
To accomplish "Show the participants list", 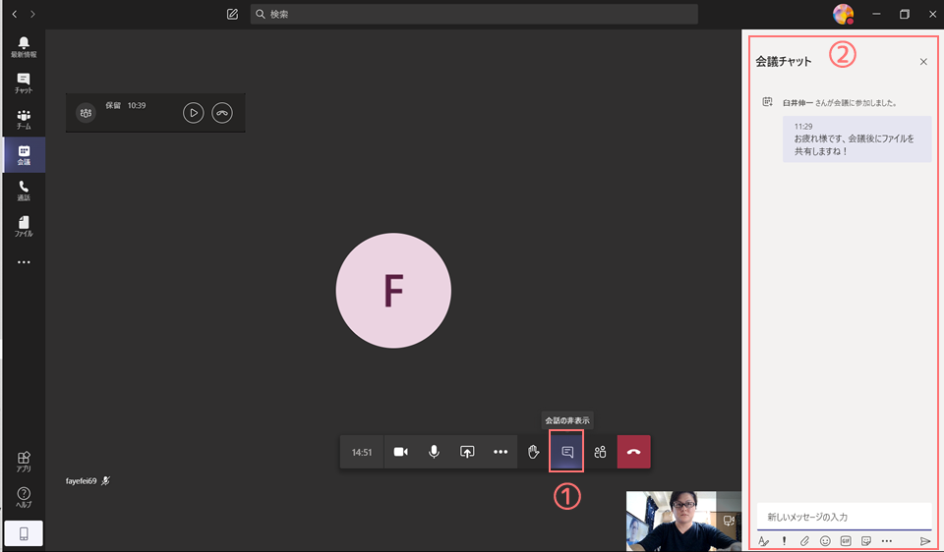I will coord(600,452).
